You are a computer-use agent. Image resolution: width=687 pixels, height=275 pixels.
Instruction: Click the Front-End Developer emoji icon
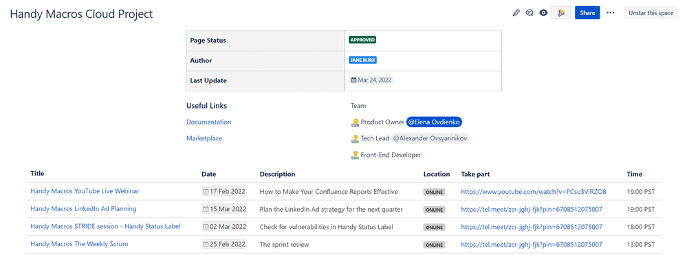355,155
